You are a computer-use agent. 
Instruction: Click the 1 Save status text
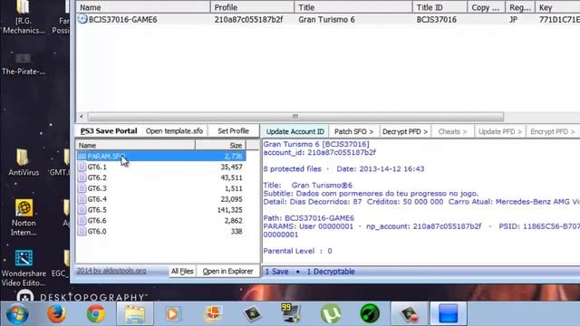coord(276,272)
